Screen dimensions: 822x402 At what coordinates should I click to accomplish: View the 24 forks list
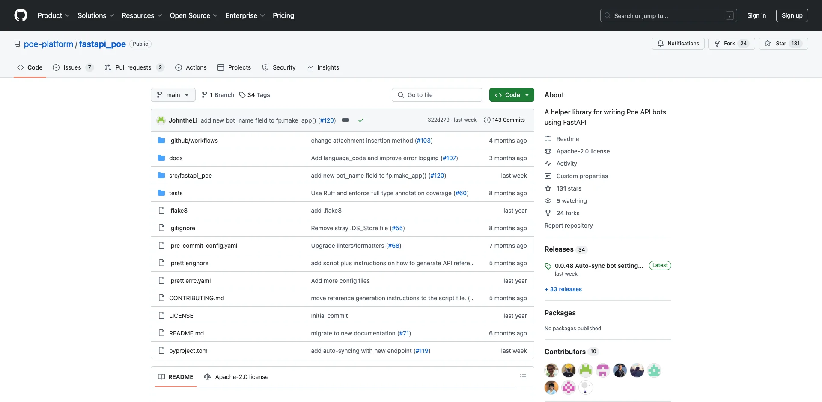(562, 213)
